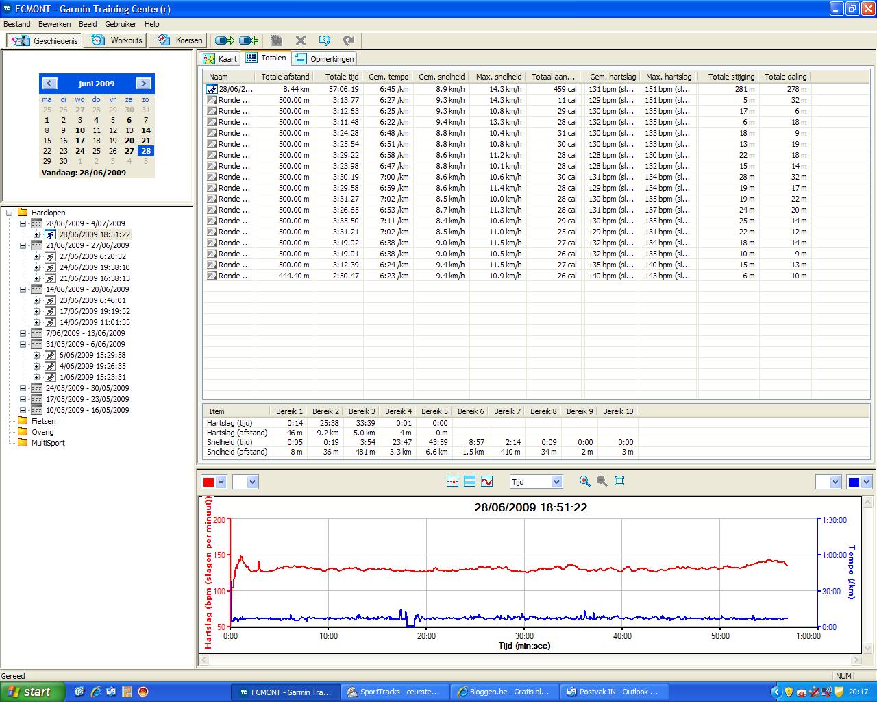
Task: Select 17 juni in the calendar
Action: point(80,141)
